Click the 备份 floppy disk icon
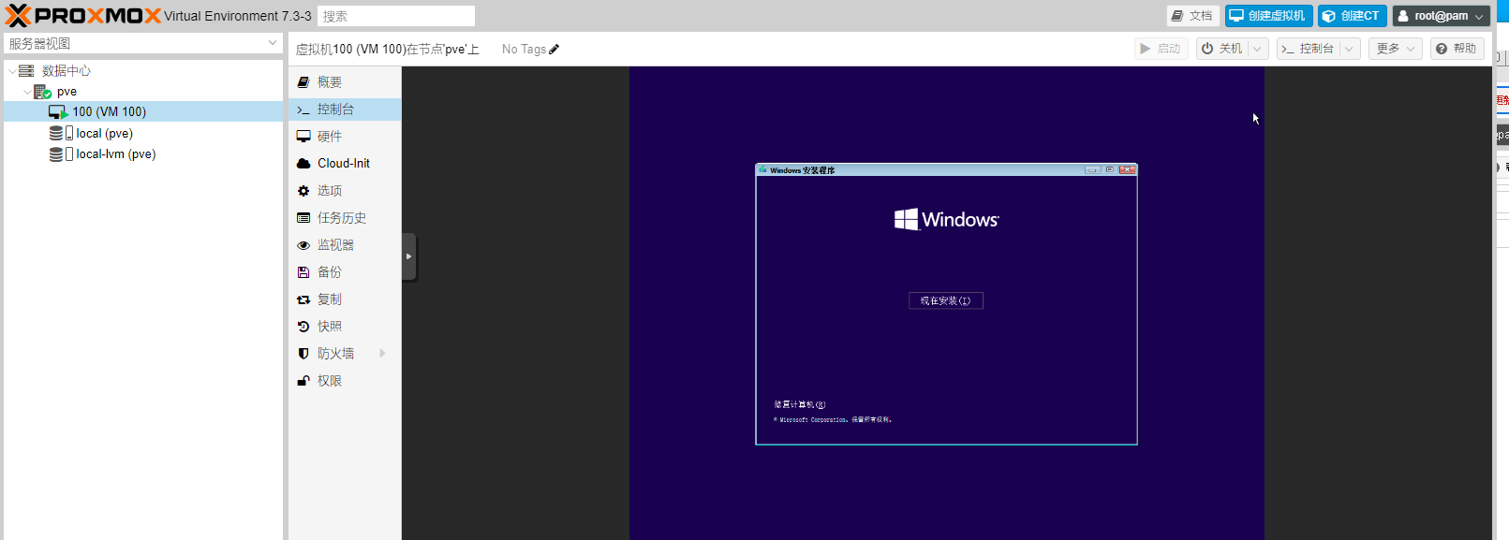The image size is (1509, 540). coord(303,272)
